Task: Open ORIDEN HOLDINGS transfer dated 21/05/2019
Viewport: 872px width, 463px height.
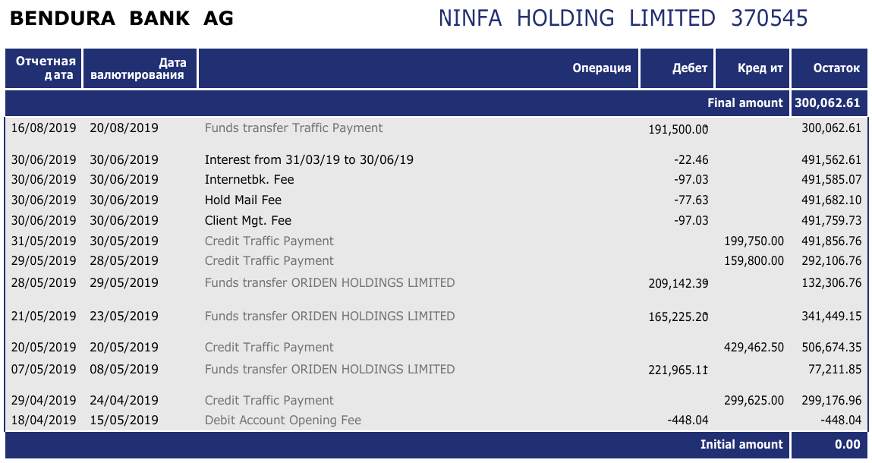Action: (x=329, y=317)
